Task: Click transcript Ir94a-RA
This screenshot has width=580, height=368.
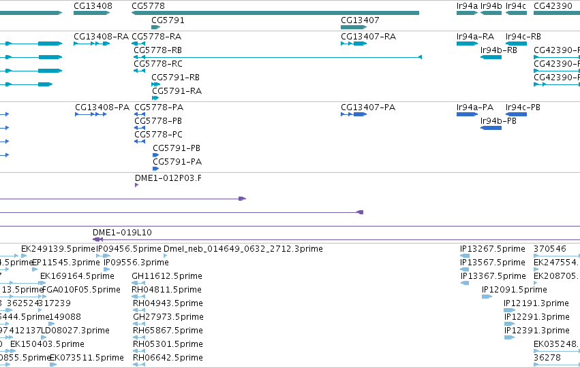Action: pyautogui.click(x=467, y=44)
